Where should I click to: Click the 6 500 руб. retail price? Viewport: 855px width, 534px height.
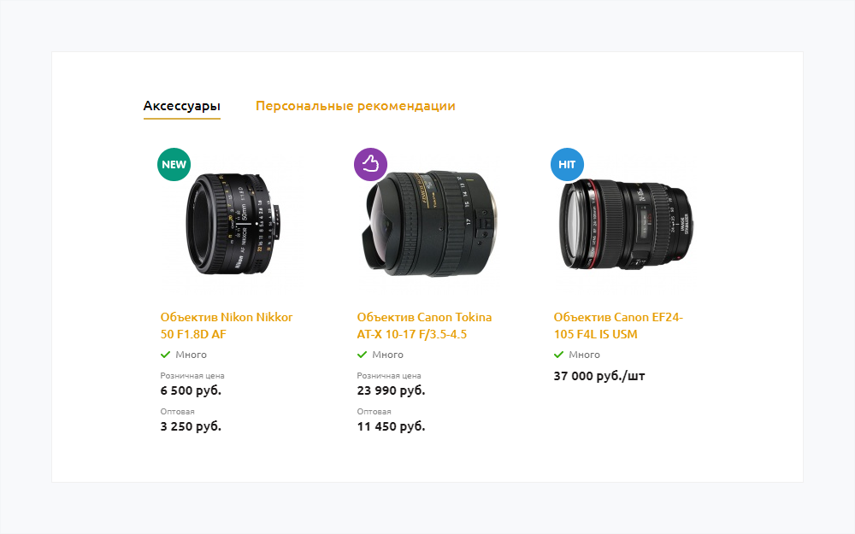(x=191, y=390)
